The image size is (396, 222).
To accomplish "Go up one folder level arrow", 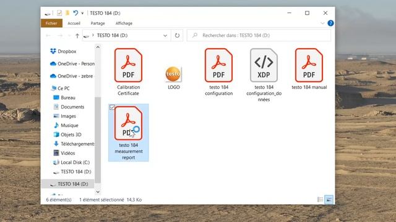I will pyautogui.click(x=77, y=36).
